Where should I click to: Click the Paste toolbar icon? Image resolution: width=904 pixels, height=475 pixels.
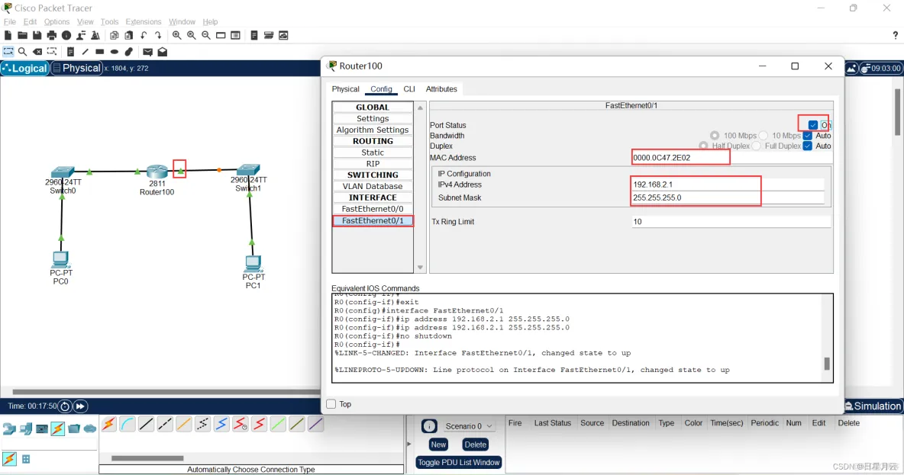coord(129,36)
